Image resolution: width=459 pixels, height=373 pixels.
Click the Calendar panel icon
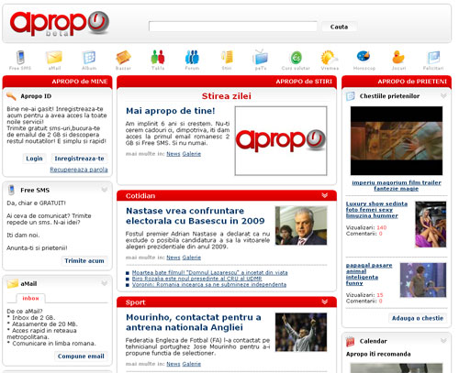(350, 342)
